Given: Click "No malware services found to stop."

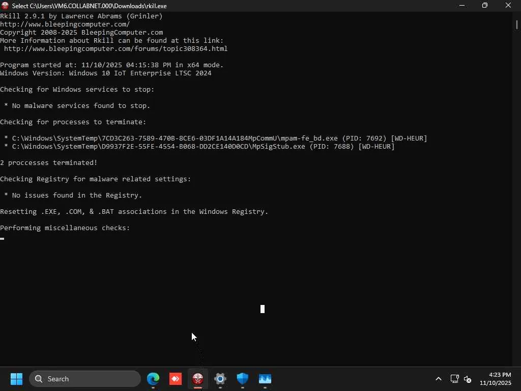Looking at the screenshot, I should click(x=81, y=106).
